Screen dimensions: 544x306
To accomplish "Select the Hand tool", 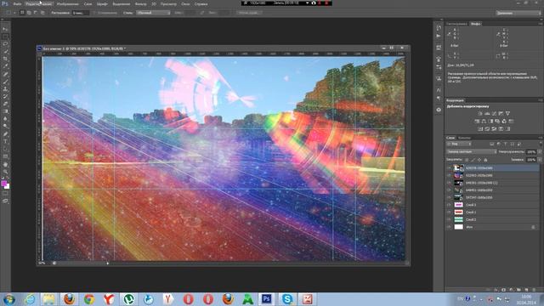I will pyautogui.click(x=5, y=164).
